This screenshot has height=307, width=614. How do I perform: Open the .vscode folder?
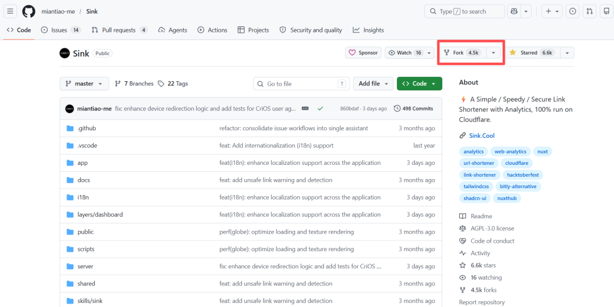coord(87,146)
